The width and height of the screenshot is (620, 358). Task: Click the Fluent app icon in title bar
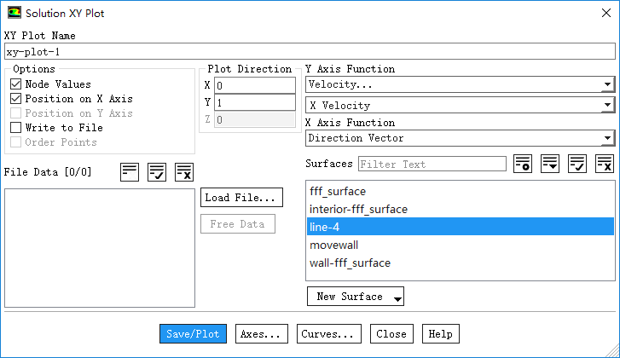14,14
